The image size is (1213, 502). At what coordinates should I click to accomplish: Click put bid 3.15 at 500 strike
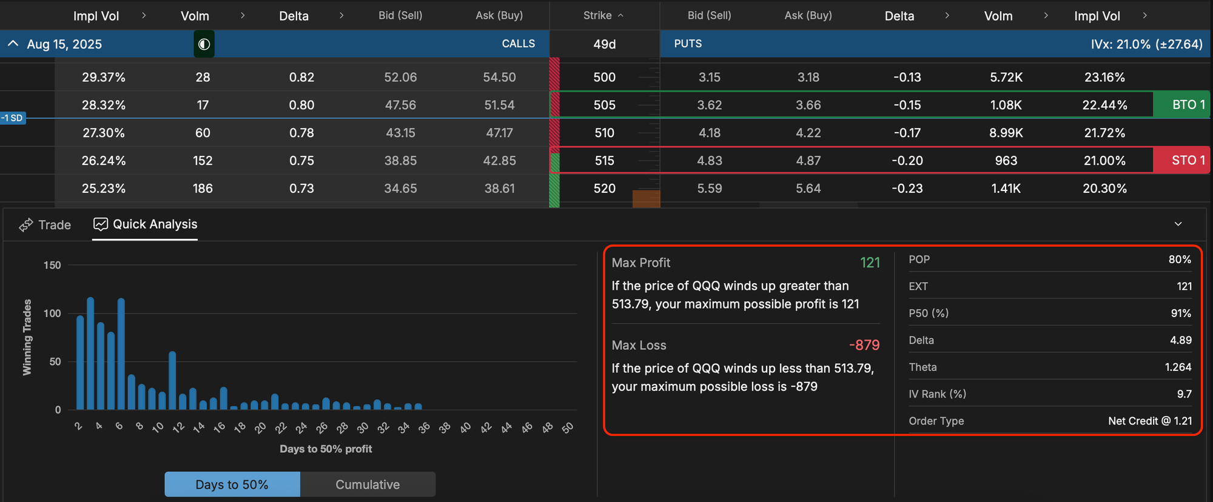(710, 77)
